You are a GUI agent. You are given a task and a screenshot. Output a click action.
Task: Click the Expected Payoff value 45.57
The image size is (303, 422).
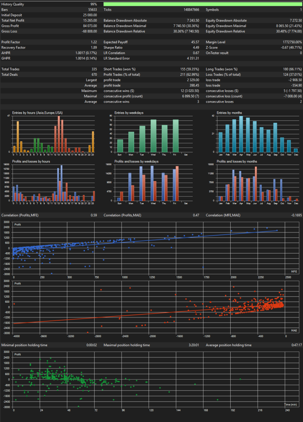click(x=195, y=42)
